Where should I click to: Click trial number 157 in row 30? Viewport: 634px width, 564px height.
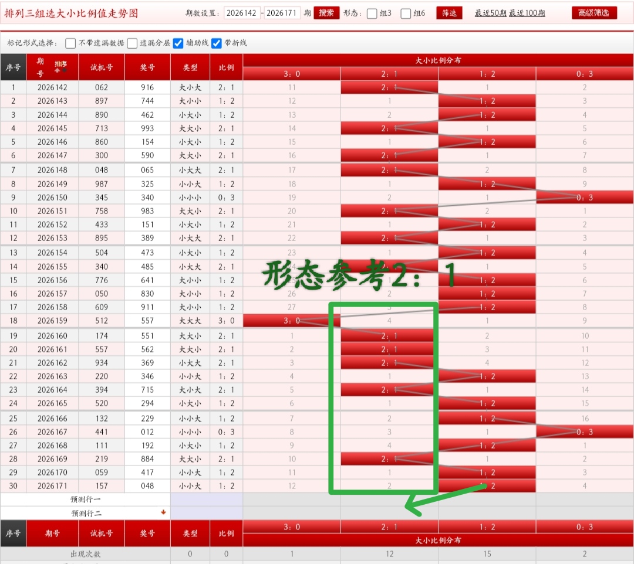tap(102, 486)
